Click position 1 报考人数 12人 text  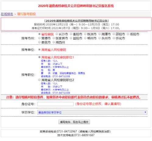point(49,61)
